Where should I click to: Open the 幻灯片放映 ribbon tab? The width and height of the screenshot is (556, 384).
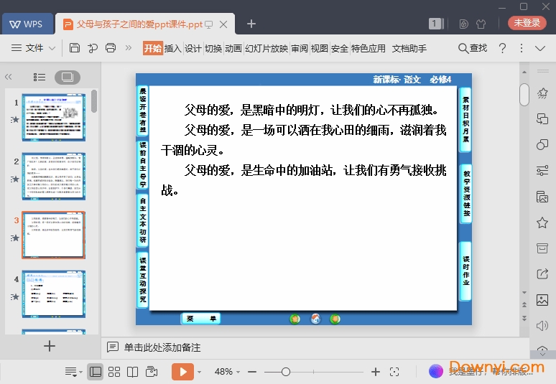point(266,48)
